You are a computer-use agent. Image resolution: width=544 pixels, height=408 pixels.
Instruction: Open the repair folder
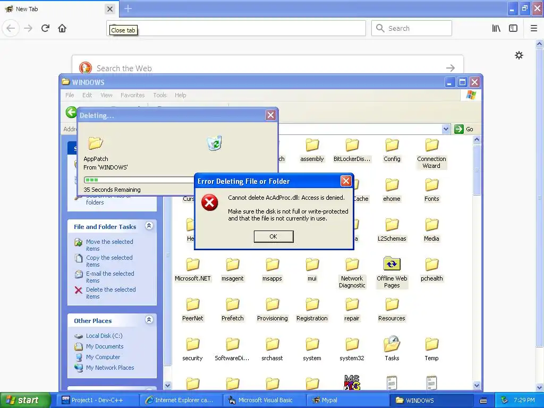352,310
